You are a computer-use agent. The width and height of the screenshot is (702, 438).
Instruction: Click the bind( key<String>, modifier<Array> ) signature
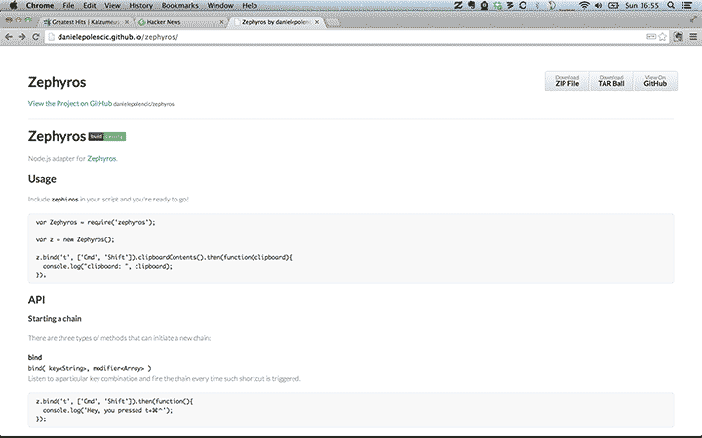(90, 368)
